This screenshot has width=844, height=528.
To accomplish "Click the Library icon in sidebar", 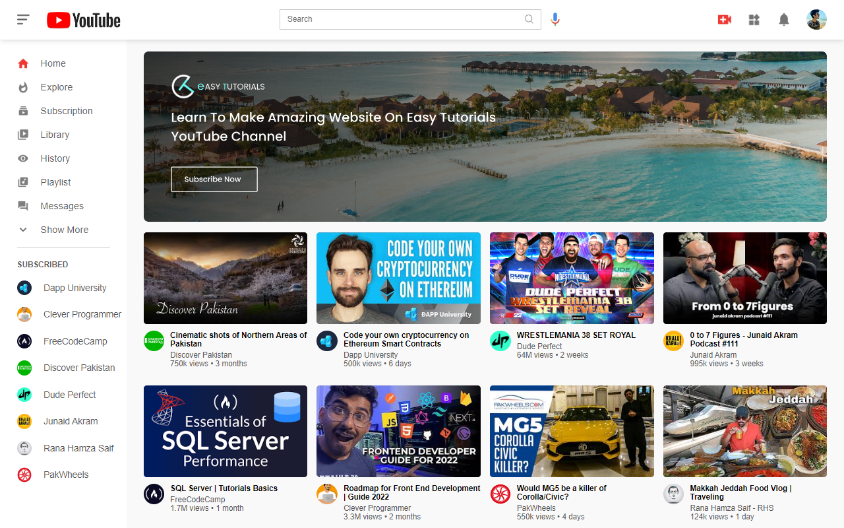I will [23, 135].
